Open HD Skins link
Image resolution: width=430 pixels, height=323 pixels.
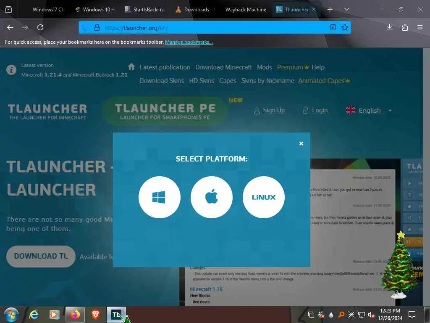[202, 81]
